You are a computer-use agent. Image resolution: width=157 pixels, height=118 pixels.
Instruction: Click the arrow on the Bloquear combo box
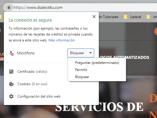coord(91,53)
